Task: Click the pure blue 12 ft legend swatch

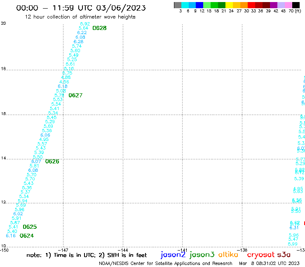Action: [199, 5]
